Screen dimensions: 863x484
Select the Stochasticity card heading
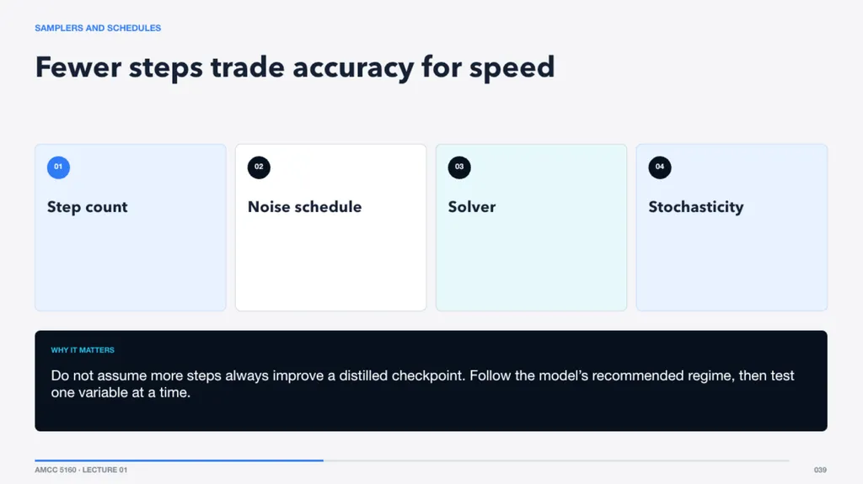695,207
